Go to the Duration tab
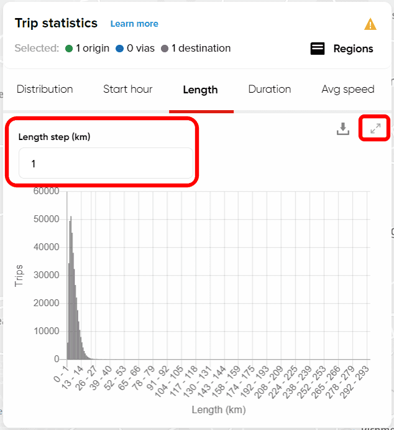Screen dimensions: 394x430 270,89
